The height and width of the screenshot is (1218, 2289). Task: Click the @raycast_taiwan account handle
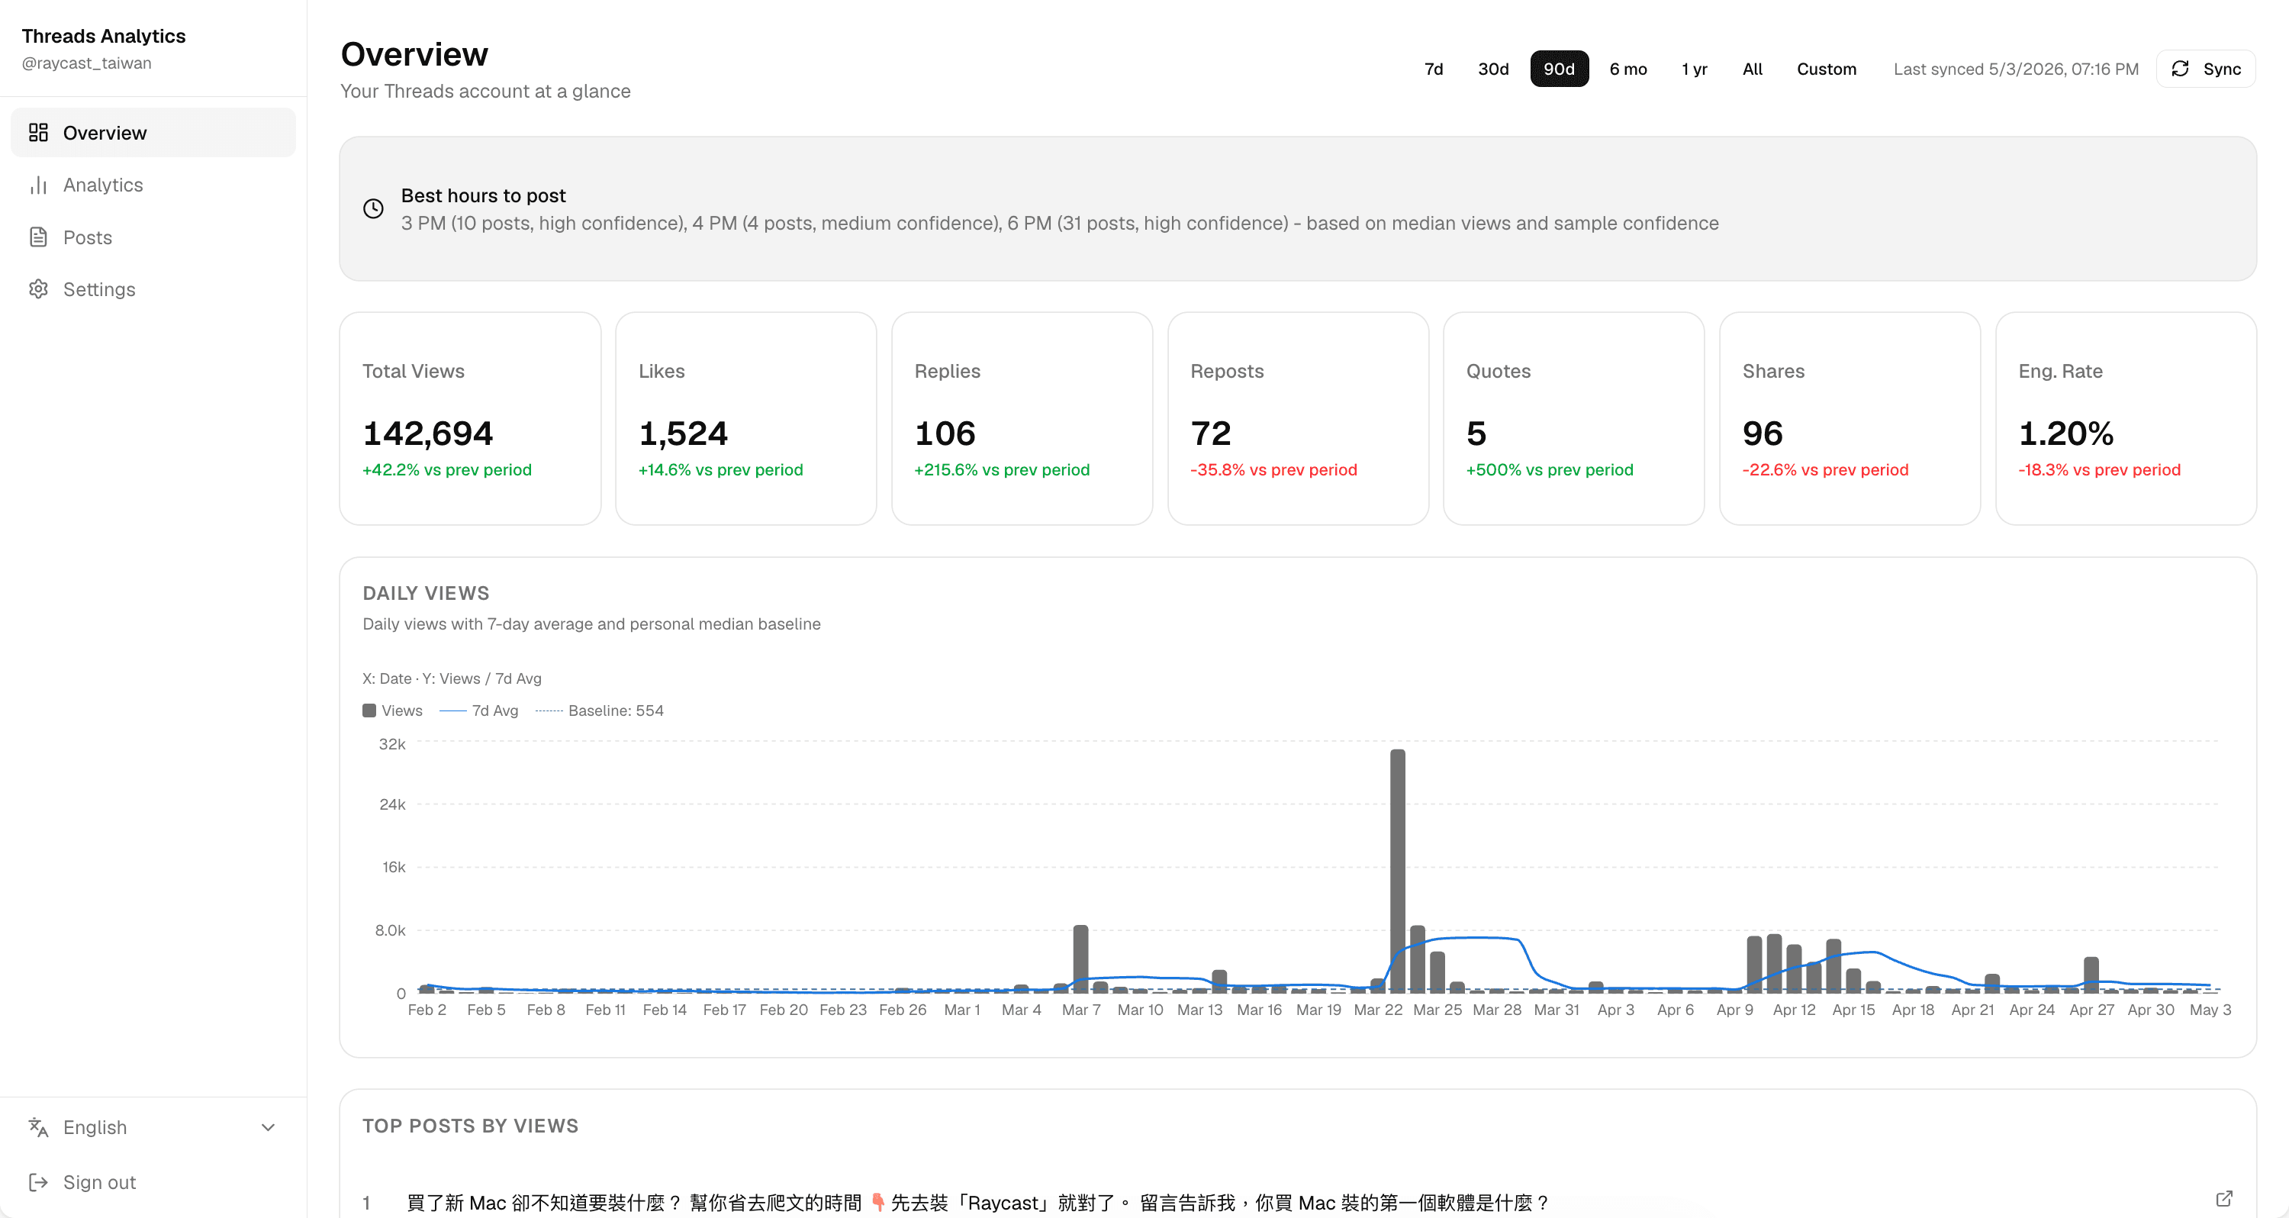pyautogui.click(x=86, y=63)
